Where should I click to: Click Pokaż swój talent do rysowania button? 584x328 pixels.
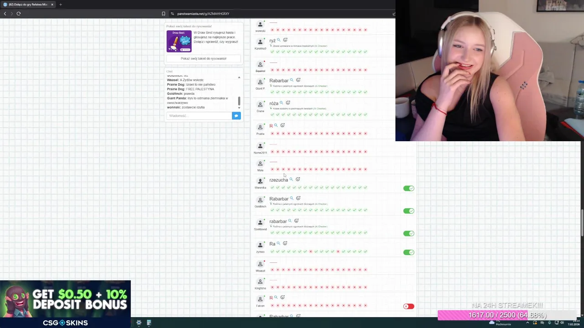(203, 58)
